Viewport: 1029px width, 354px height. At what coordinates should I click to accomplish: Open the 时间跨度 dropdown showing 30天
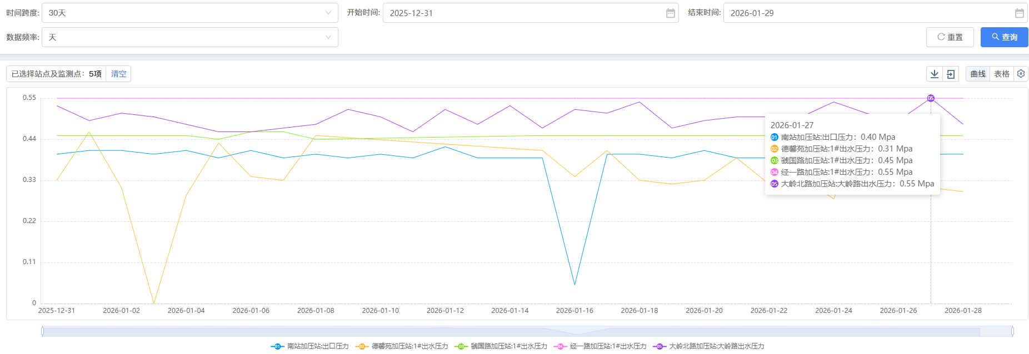click(x=189, y=13)
